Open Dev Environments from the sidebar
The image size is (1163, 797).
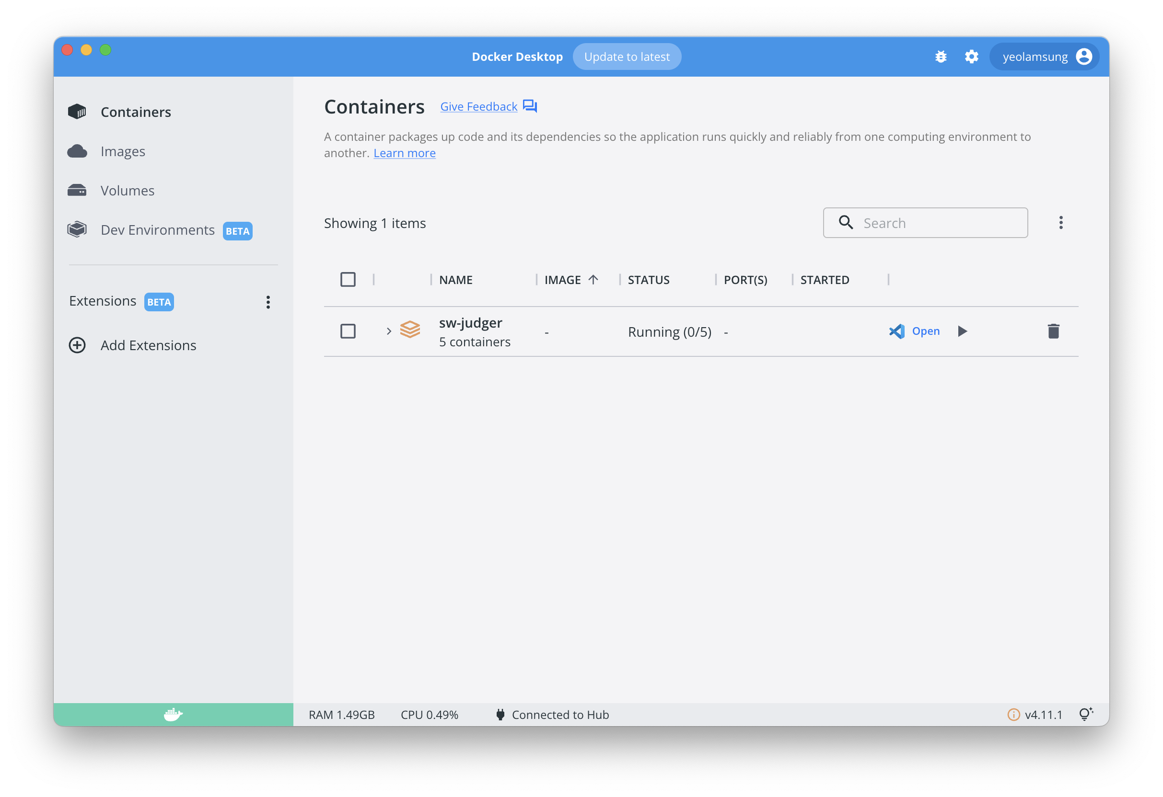158,229
